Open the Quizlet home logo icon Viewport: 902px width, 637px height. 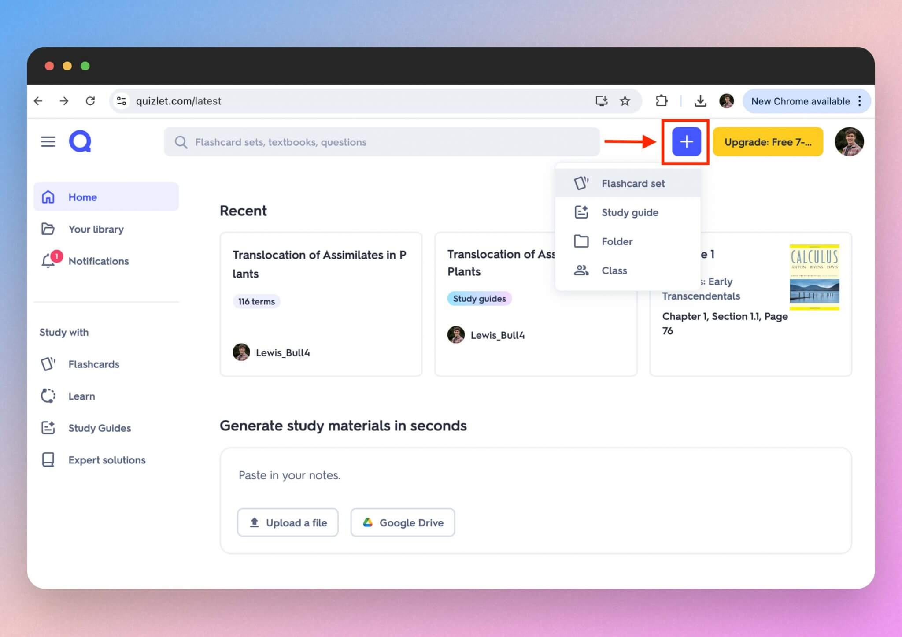click(80, 141)
